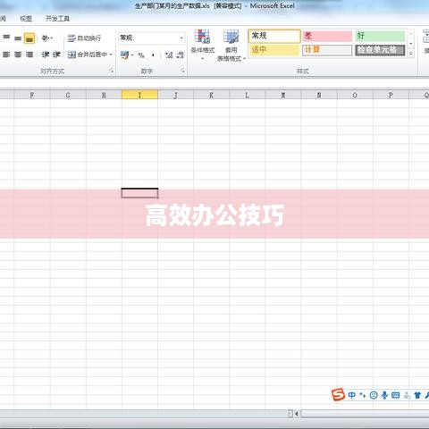Image resolution: width=429 pixels, height=429 pixels.
Task: Decrease cell indent
Action: point(46,55)
